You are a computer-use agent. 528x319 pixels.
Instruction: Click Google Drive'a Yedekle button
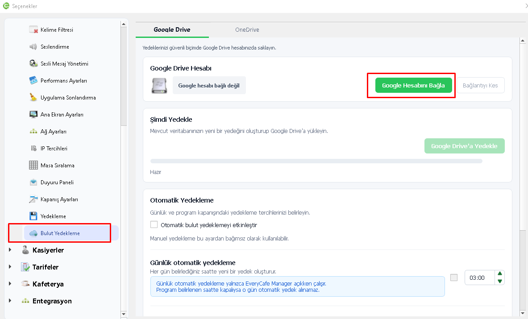coord(464,146)
